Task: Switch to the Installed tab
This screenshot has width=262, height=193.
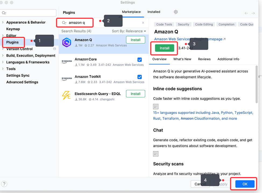Action: 154,12
